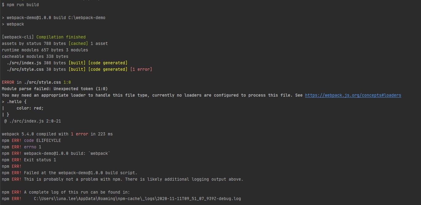
Task: Click the 'cacheable modules 338 bytes' line
Action: pos(35,57)
